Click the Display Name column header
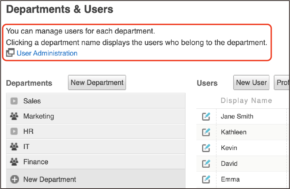Viewport: 290px width, 189px height. [246, 101]
